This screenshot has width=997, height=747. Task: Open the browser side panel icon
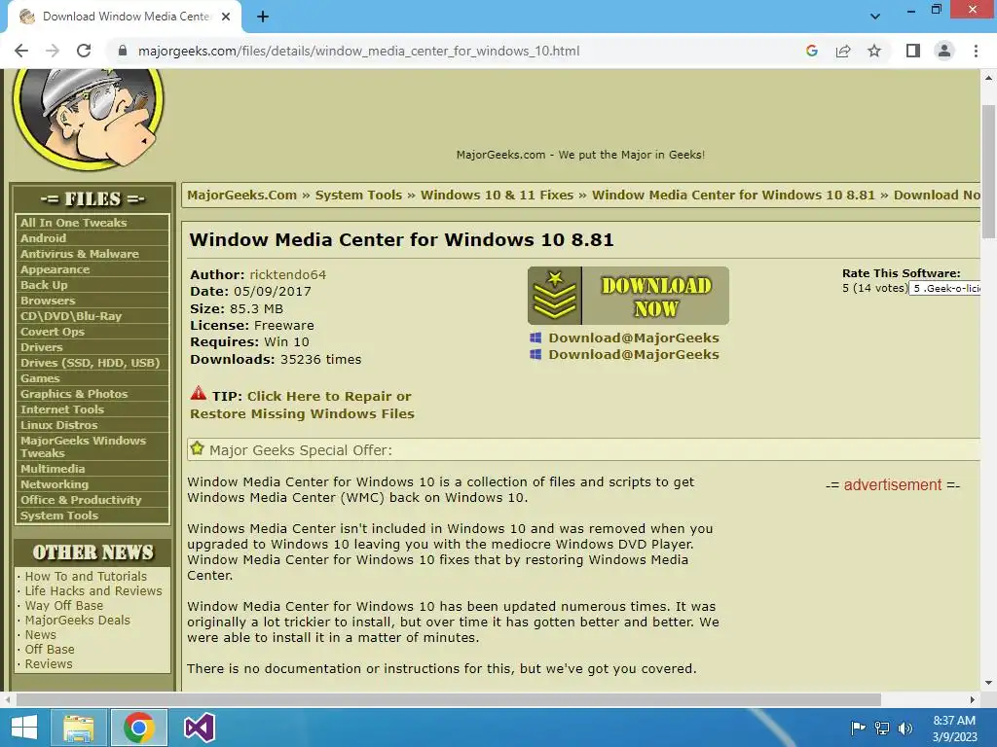coord(913,51)
